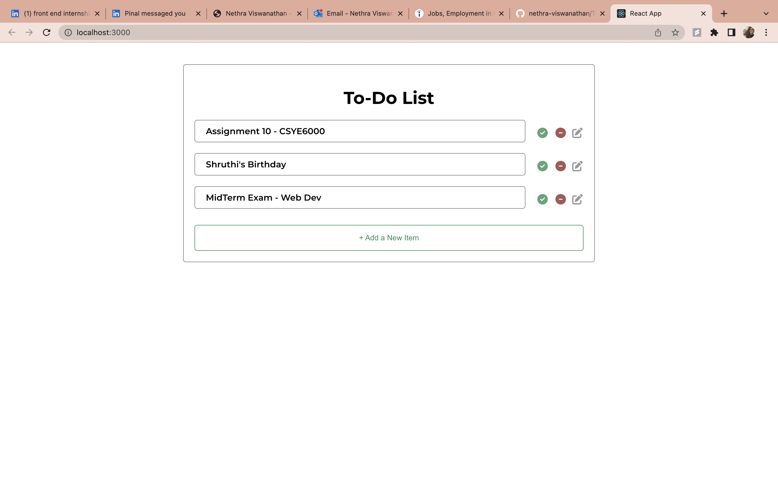Edit the Shruthi's Birthday entry
This screenshot has height=486, width=778.
pyautogui.click(x=577, y=166)
